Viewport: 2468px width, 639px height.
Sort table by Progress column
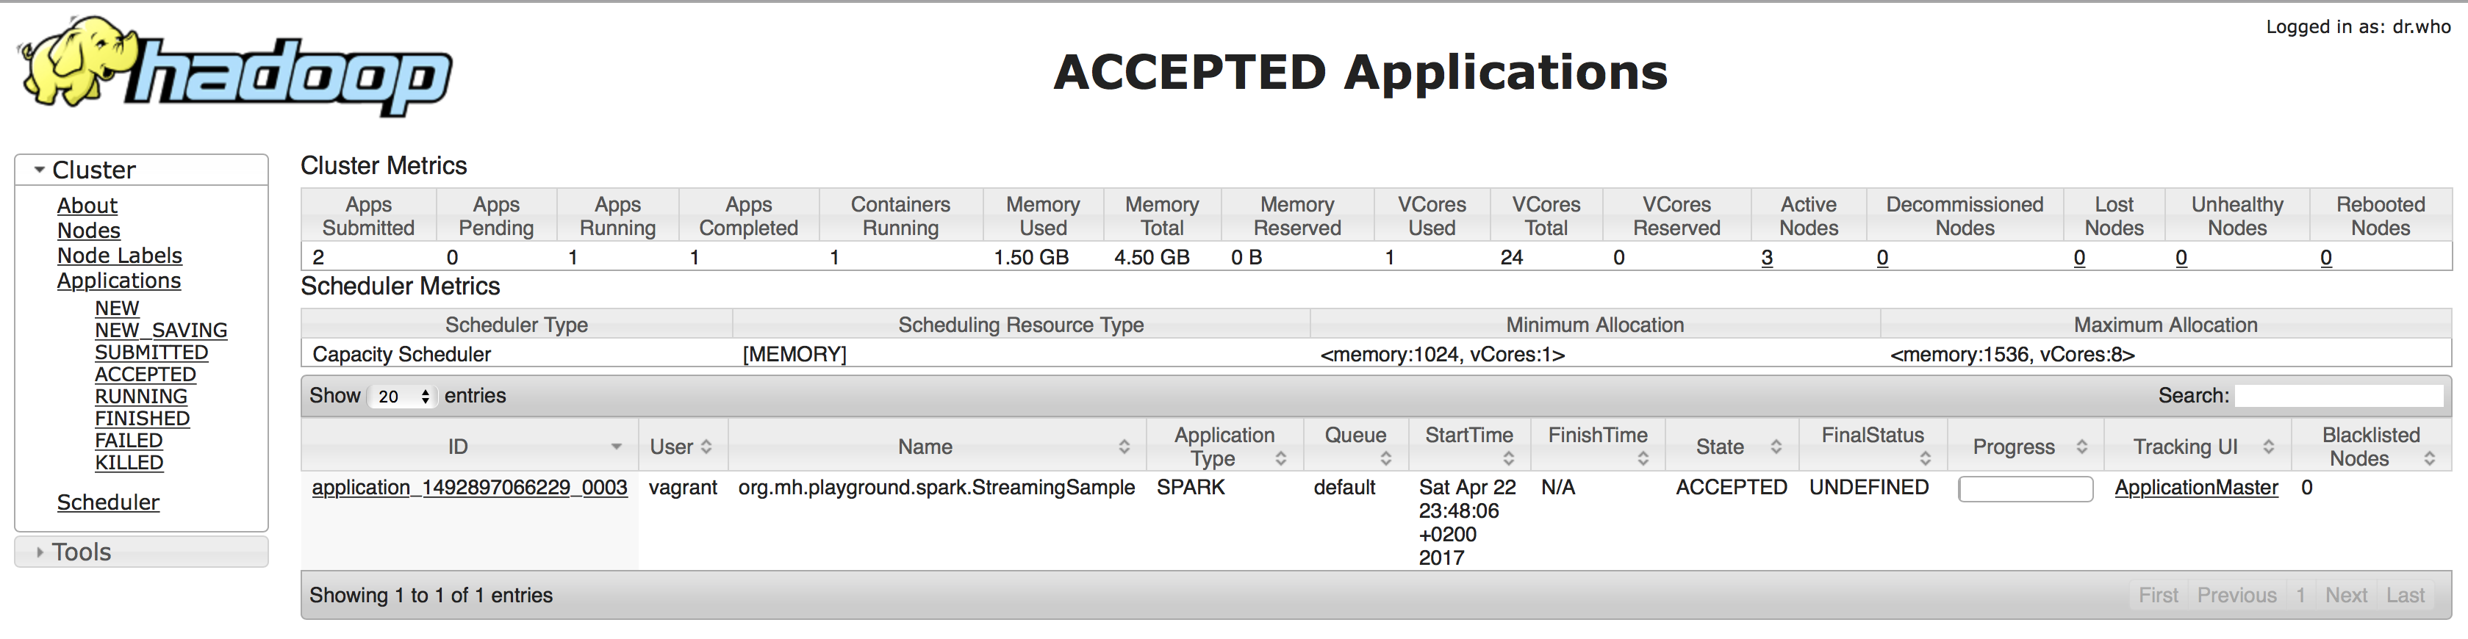point(2026,447)
